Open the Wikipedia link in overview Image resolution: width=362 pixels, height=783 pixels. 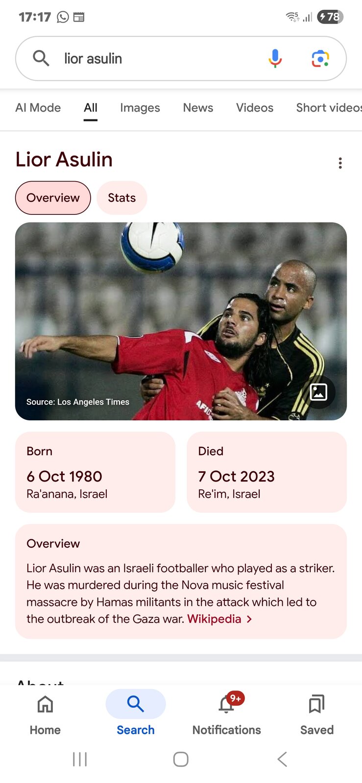pyautogui.click(x=214, y=619)
